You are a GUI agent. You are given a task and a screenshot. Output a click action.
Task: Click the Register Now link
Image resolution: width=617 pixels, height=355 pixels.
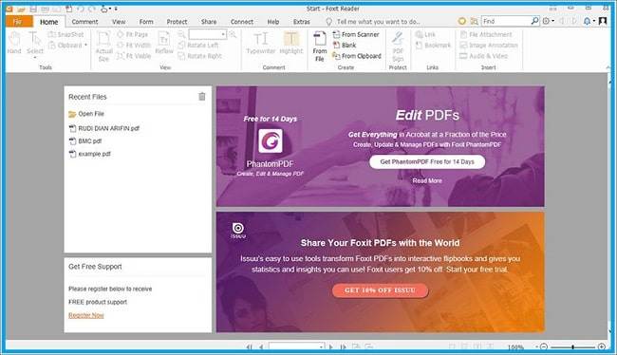[86, 315]
